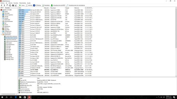This screenshot has width=177, height=99.
Task: Open the Resultados toolbar button
Action: [46, 5]
